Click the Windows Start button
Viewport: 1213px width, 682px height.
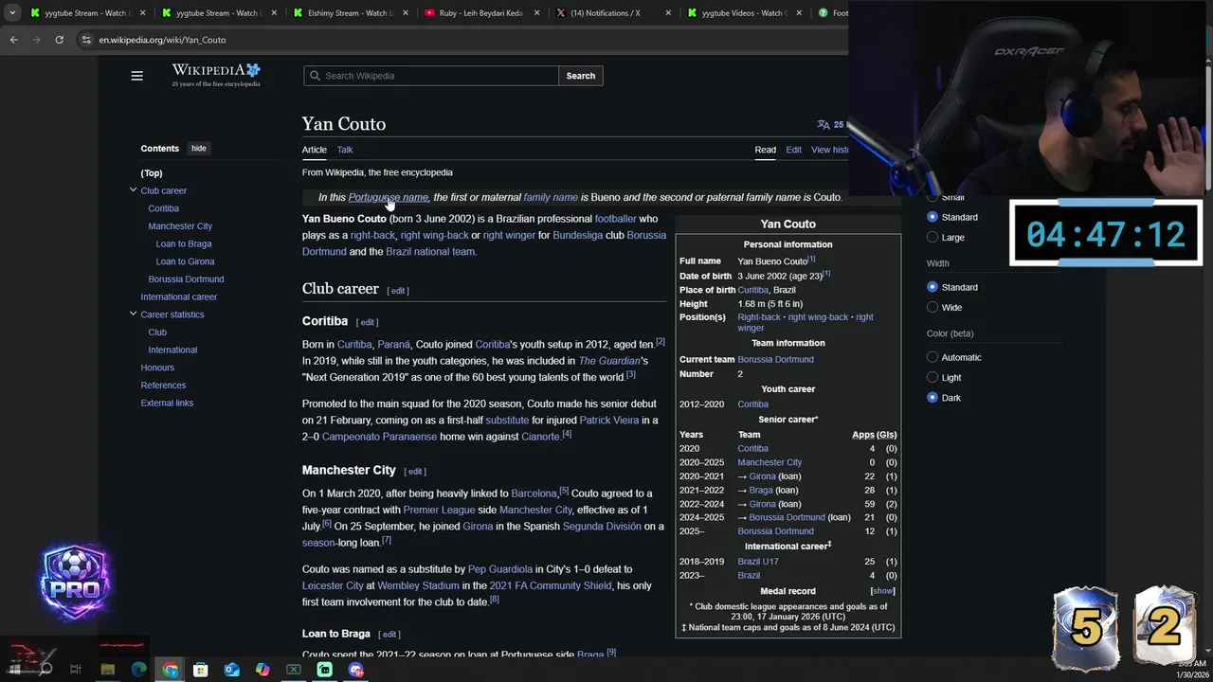coord(16,670)
